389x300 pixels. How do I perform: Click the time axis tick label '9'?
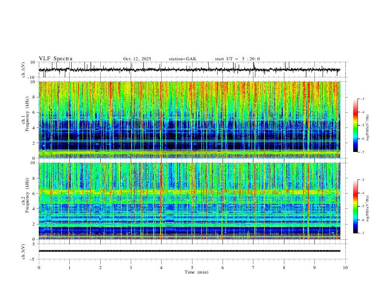[314, 268]
